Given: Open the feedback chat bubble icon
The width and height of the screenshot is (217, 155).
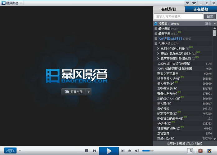Looking at the screenshot, I should [x=187, y=3].
